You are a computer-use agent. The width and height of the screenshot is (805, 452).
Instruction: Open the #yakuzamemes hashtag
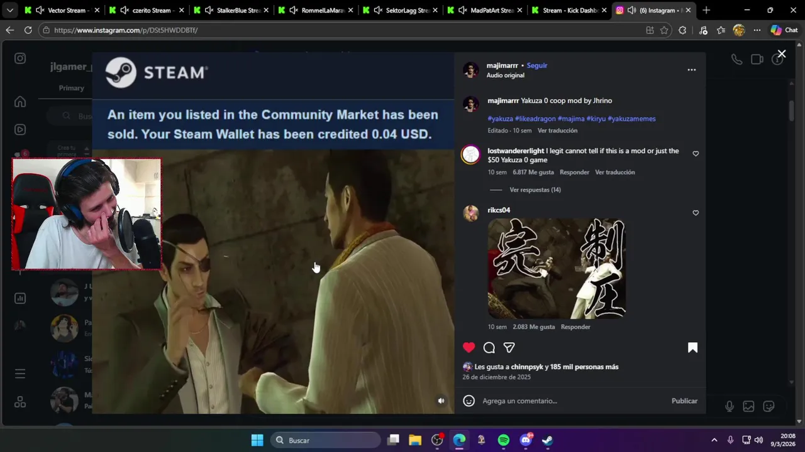tap(631, 119)
